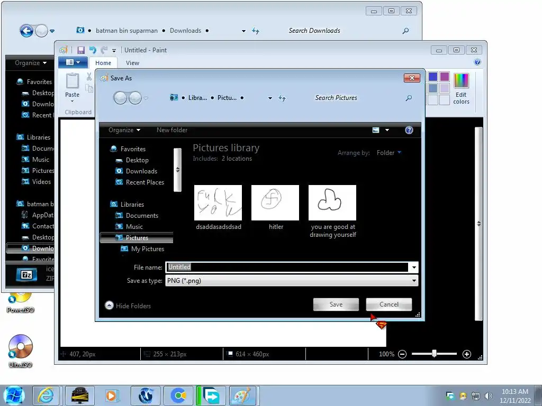Click the Save icon in Paint quick access toolbar
The height and width of the screenshot is (406, 542).
pos(81,50)
